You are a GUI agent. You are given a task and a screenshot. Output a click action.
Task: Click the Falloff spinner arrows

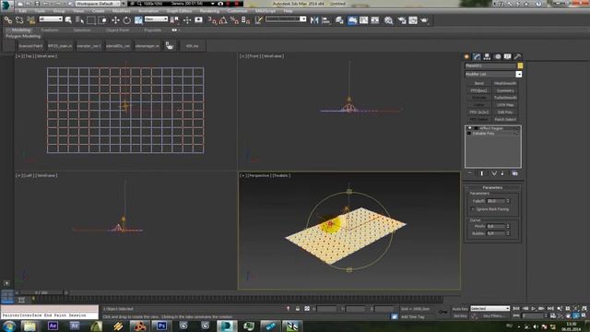click(508, 201)
